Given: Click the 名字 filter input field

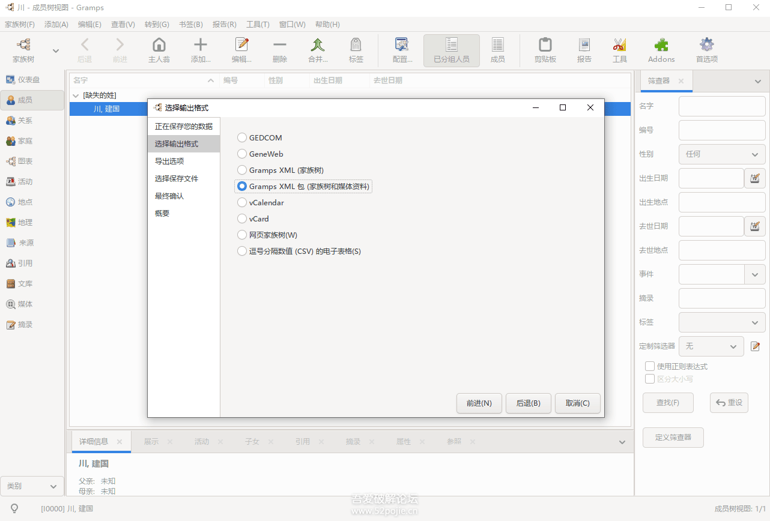Looking at the screenshot, I should coord(721,106).
